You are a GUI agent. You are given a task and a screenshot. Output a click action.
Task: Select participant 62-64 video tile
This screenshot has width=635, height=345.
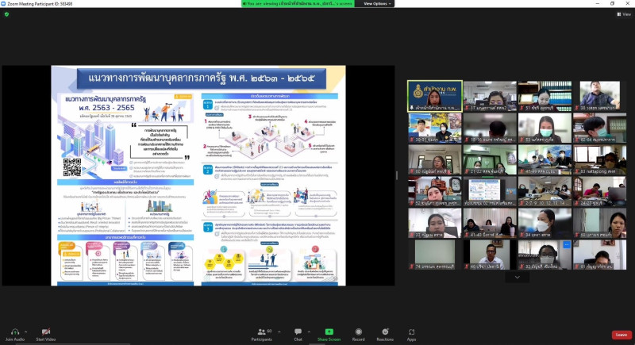click(x=600, y=128)
